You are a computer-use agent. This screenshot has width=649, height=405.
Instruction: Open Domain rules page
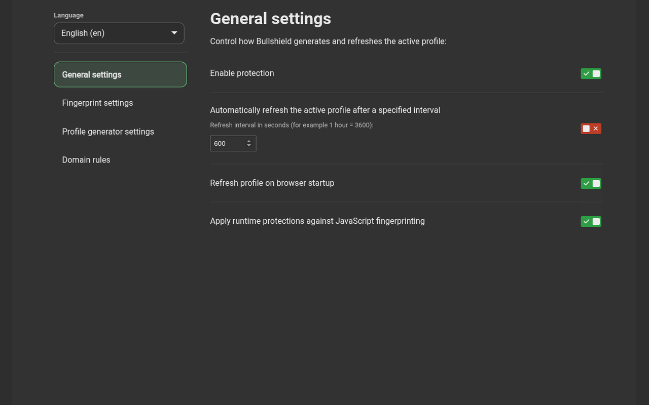pyautogui.click(x=120, y=160)
